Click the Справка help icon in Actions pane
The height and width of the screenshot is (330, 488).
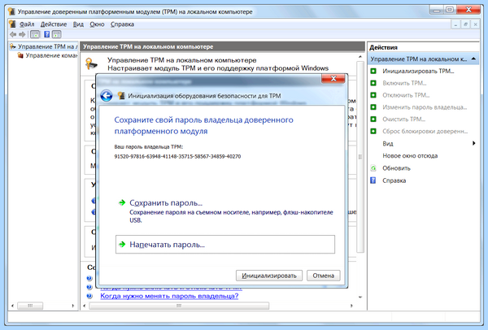(x=373, y=180)
